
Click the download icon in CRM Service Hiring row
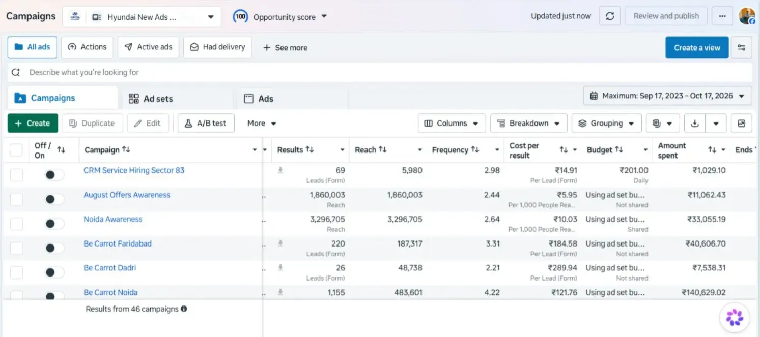point(280,170)
